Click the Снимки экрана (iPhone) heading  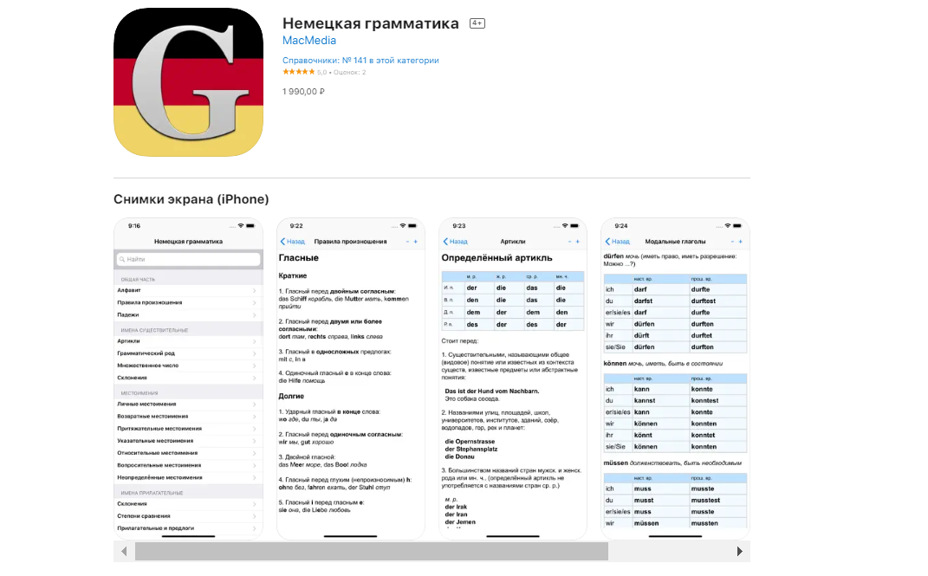click(191, 199)
